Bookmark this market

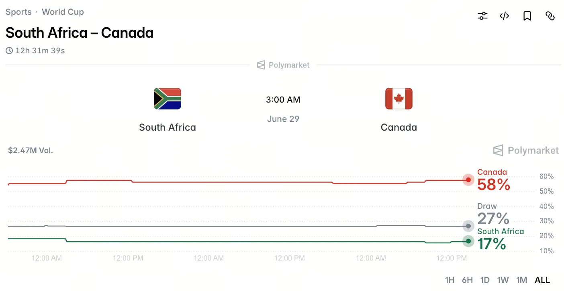[x=527, y=16]
